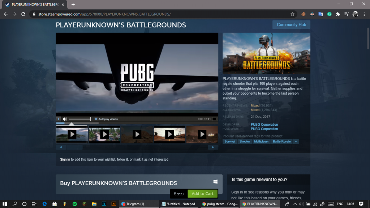Select the fourth trailer thumbnail
Screen dimensions: 370x208
tap(169, 134)
